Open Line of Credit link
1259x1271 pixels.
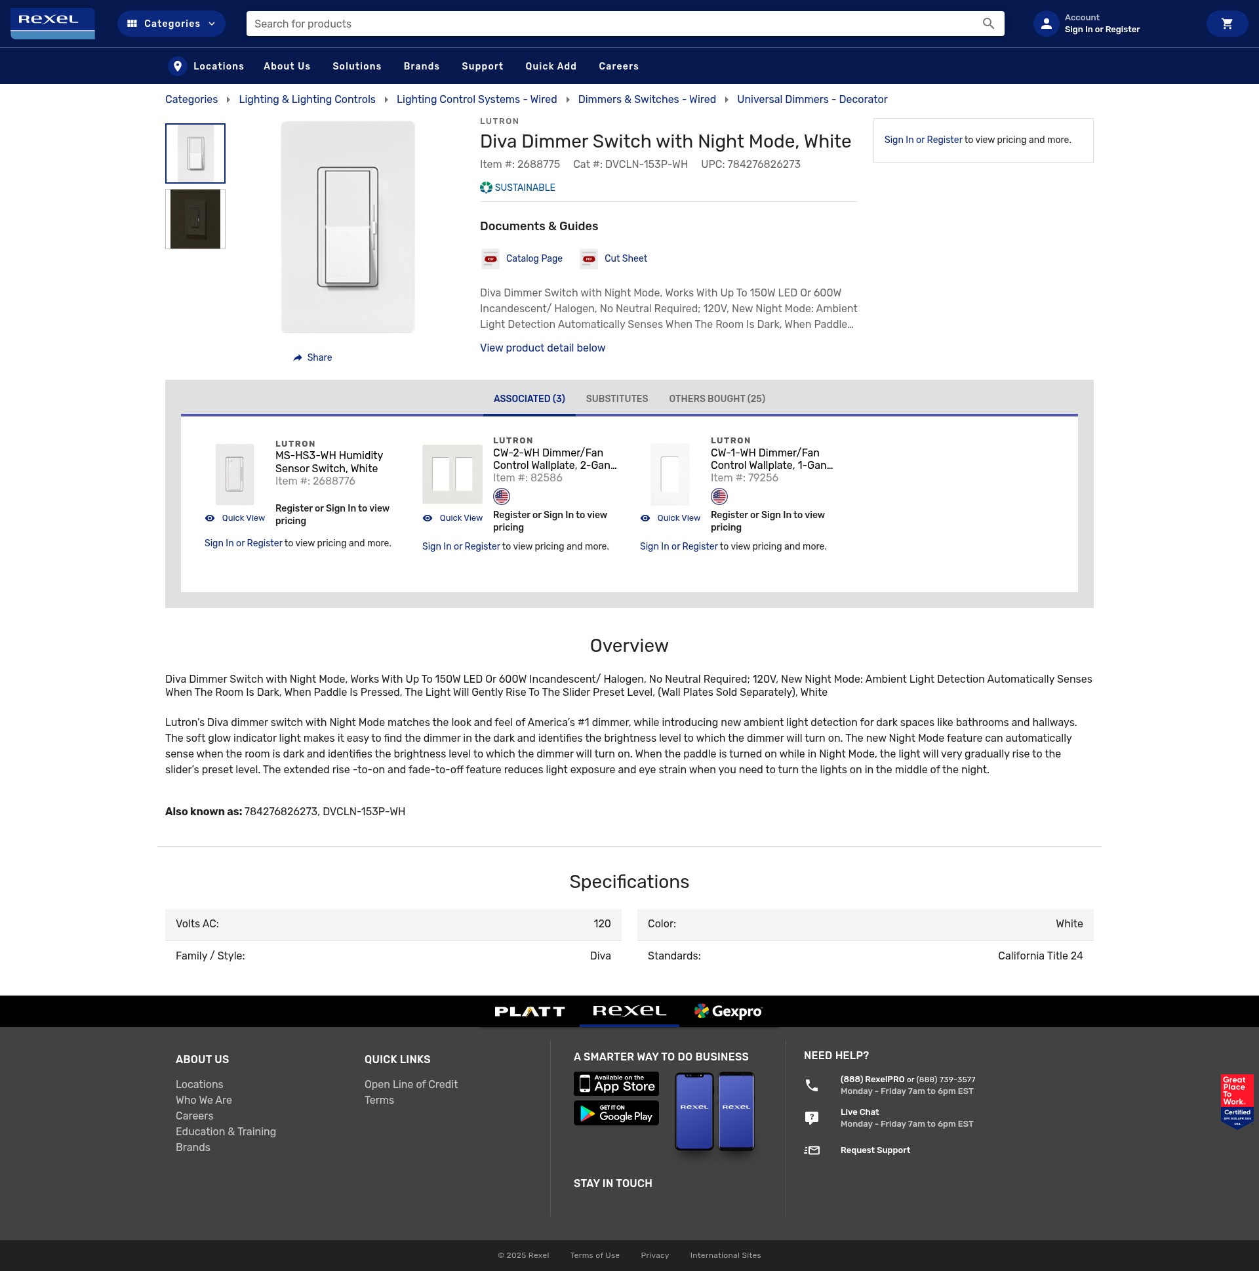(x=411, y=1084)
